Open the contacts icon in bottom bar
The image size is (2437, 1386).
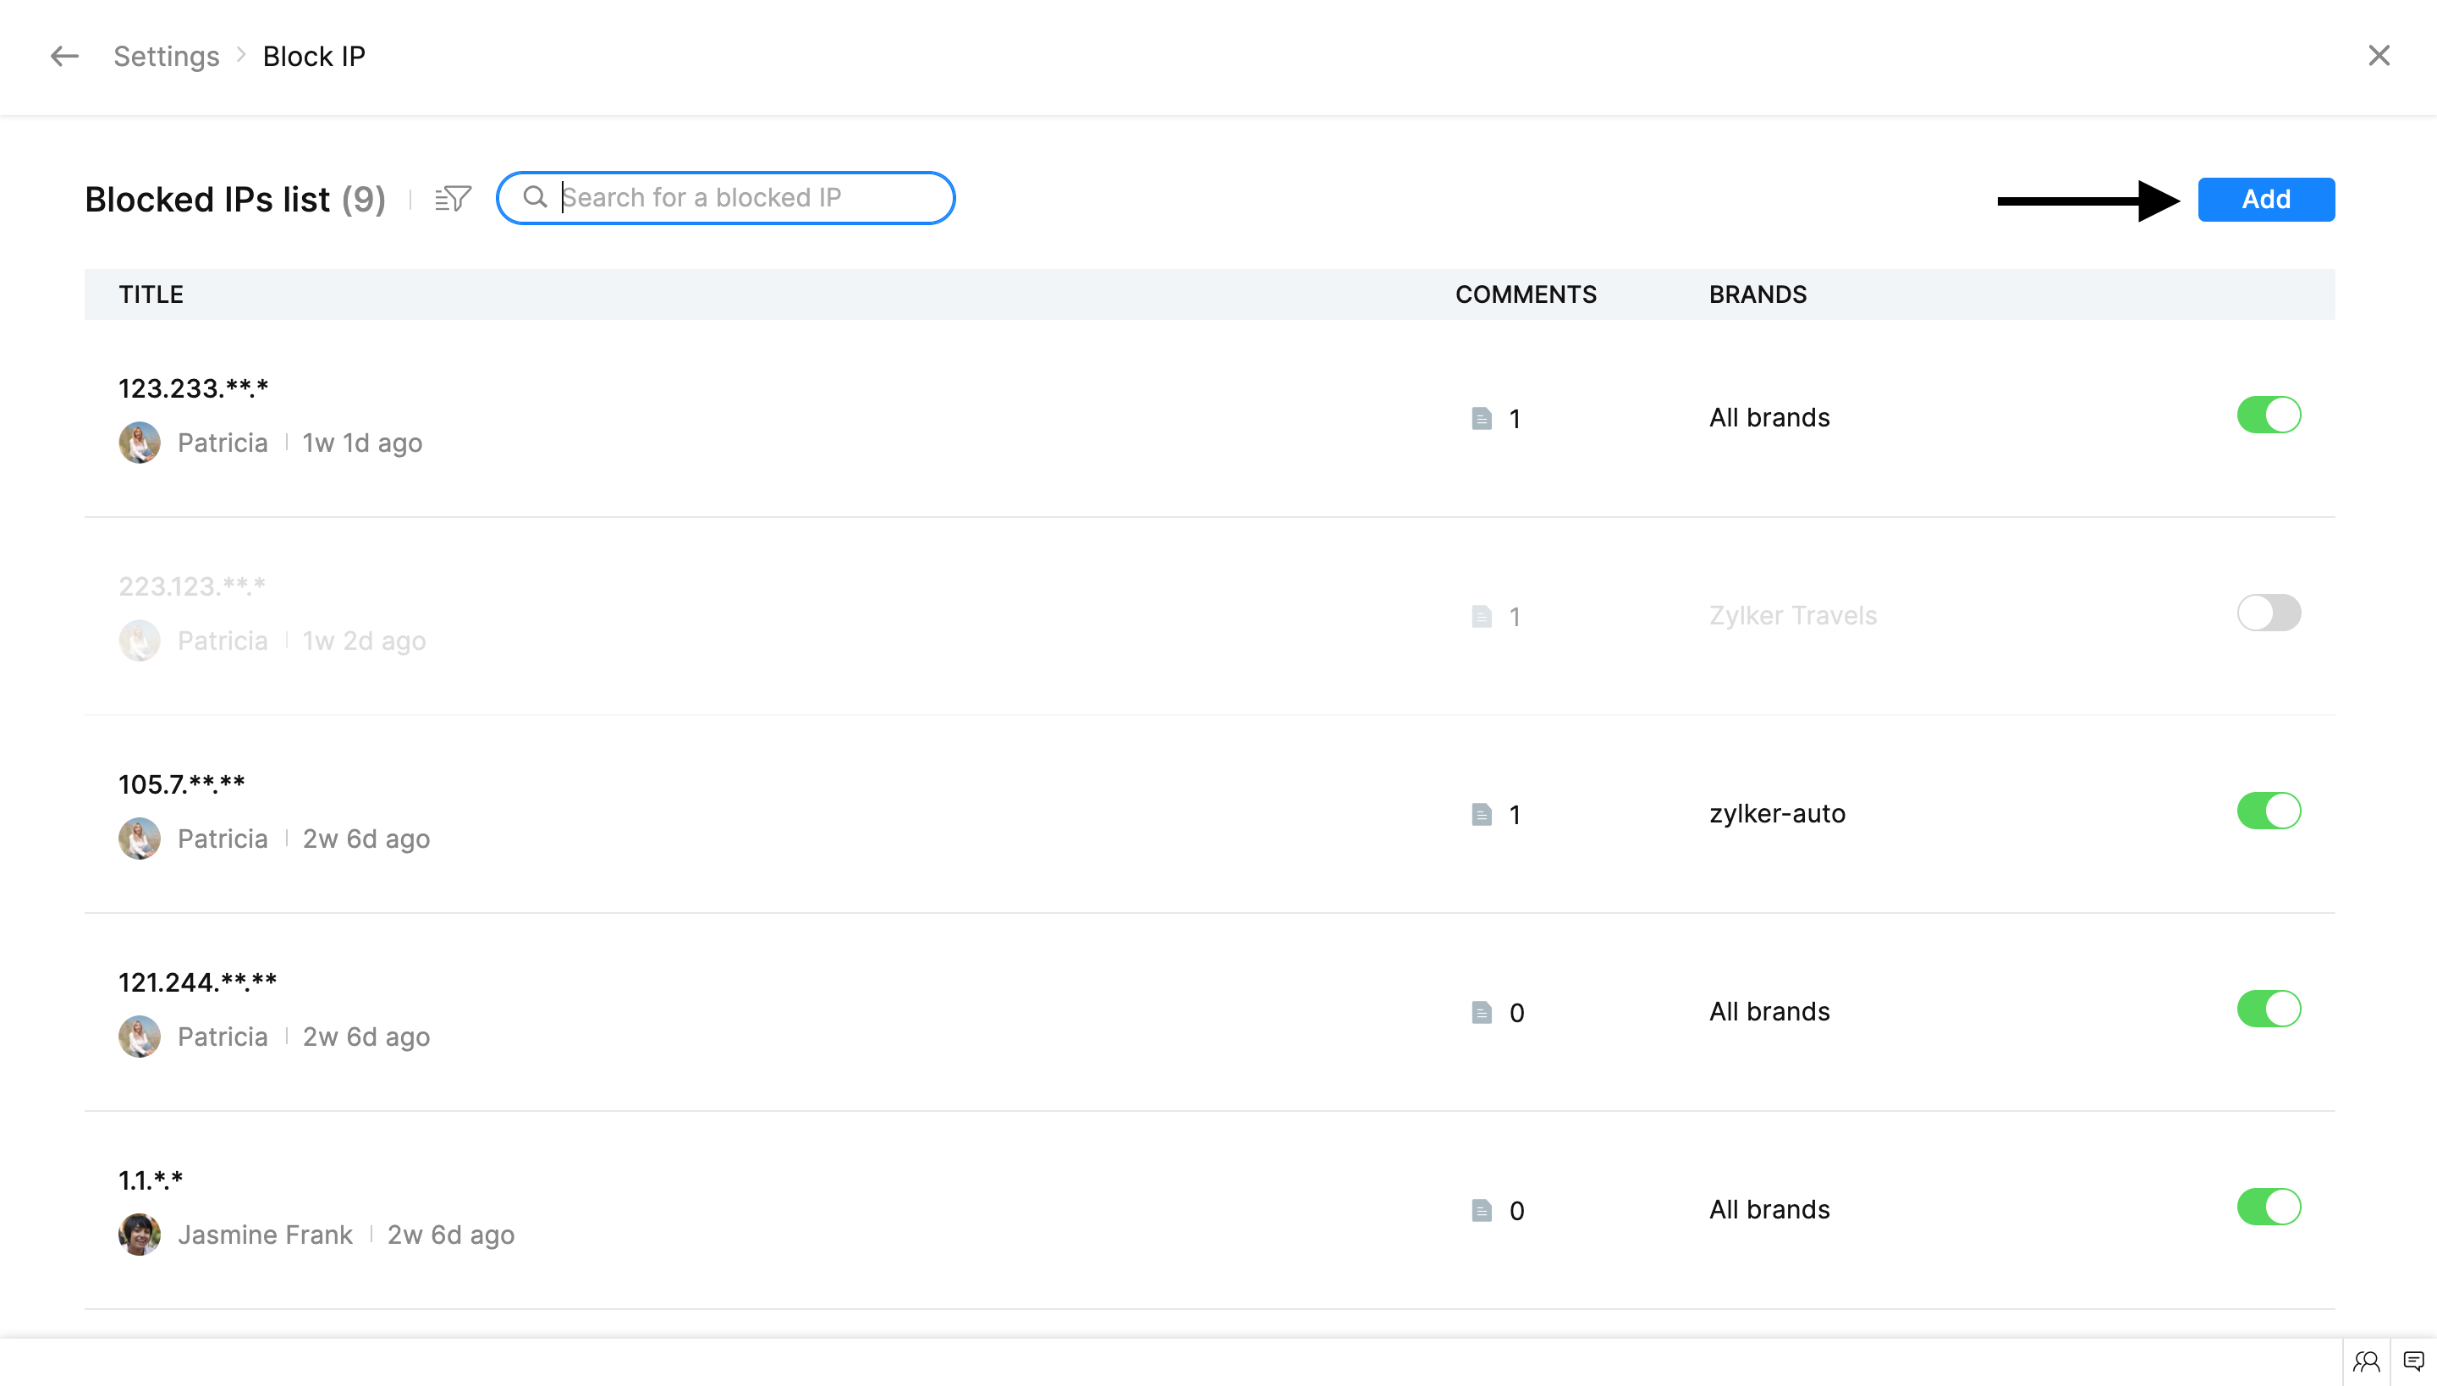(2367, 1361)
